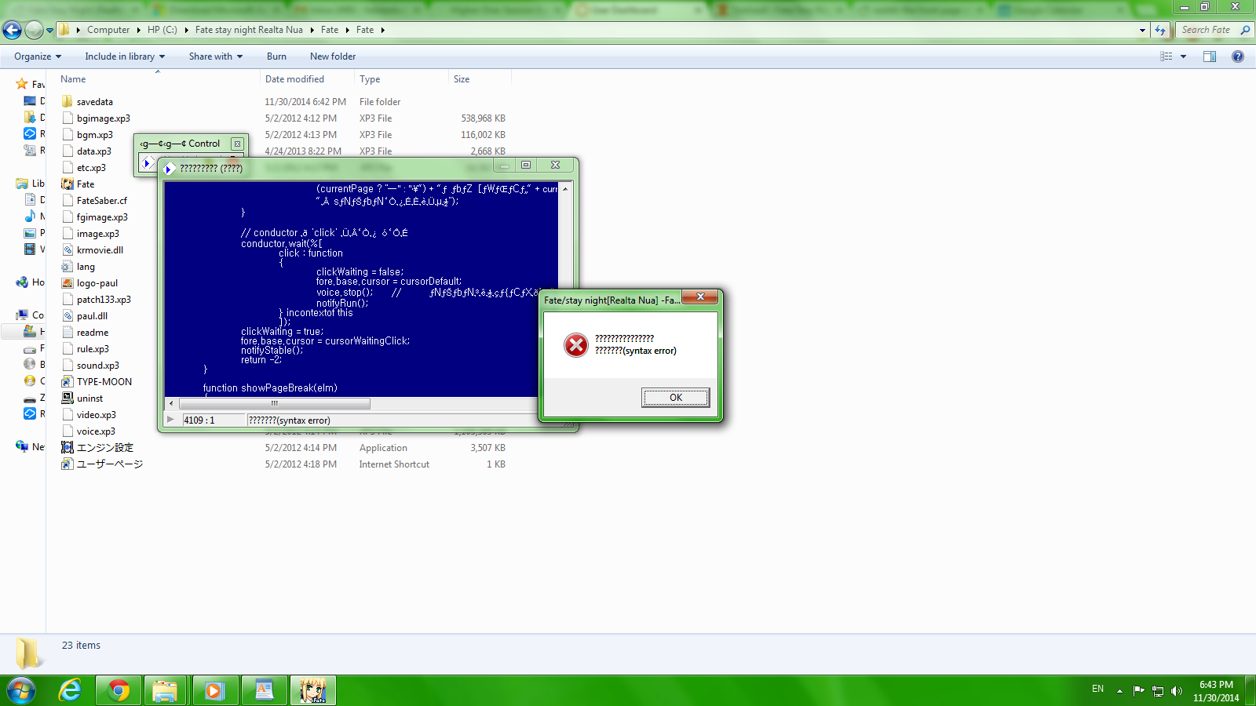Viewport: 1256px width, 706px height.
Task: Click New folder in the toolbar
Action: coord(333,56)
